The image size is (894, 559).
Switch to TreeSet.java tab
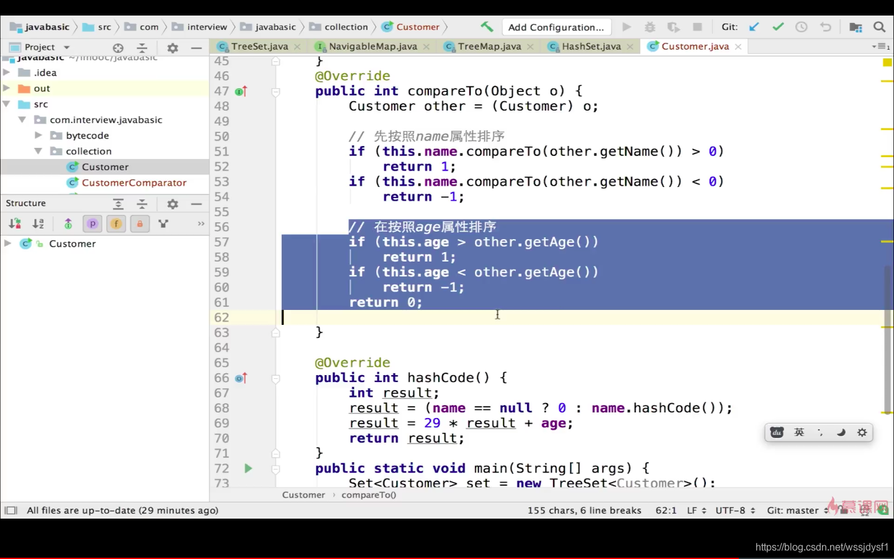(x=260, y=47)
